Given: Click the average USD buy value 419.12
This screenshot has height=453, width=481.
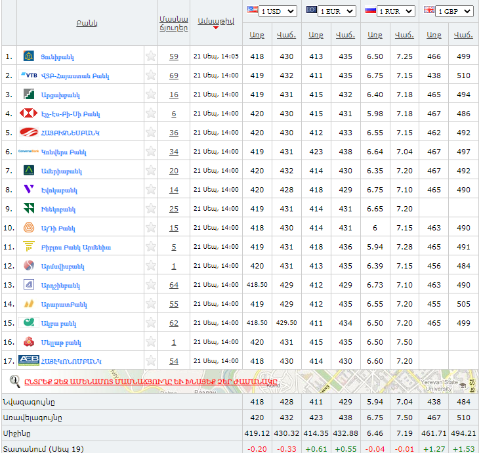Looking at the screenshot, I should pos(257,433).
